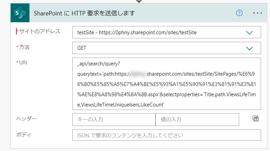Select the GET method field
Image resolution: width=270 pixels, height=151 pixels.
(167, 48)
